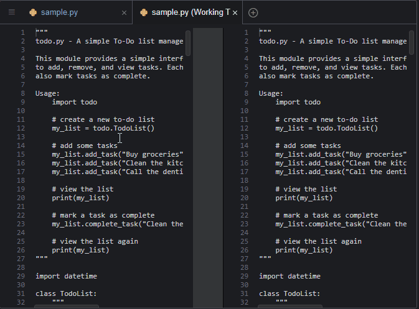Switch to the first sample.py tab

coord(68,12)
